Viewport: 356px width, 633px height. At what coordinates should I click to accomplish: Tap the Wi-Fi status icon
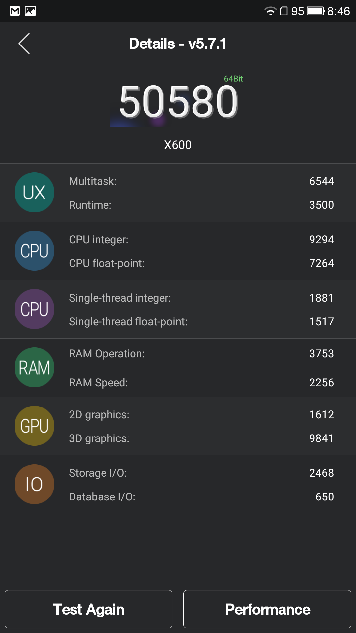click(270, 11)
